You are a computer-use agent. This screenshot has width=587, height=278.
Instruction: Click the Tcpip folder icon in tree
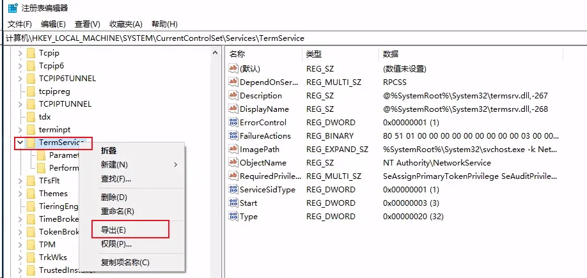coord(31,53)
